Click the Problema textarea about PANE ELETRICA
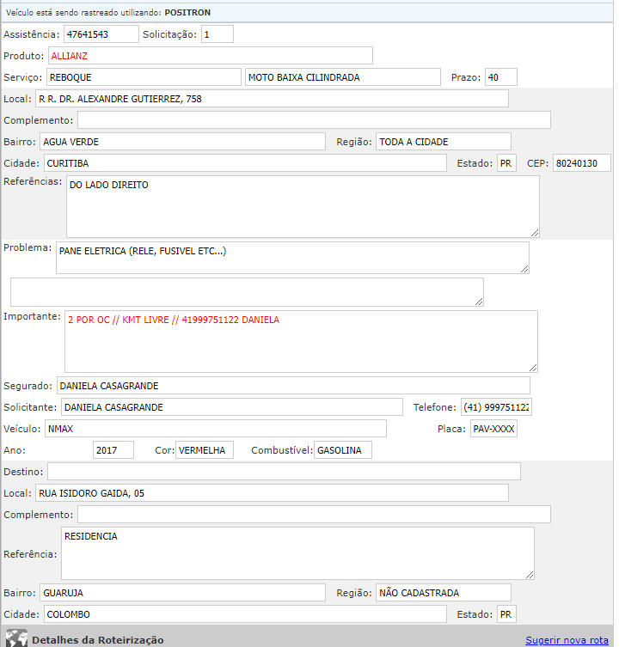 (292, 257)
